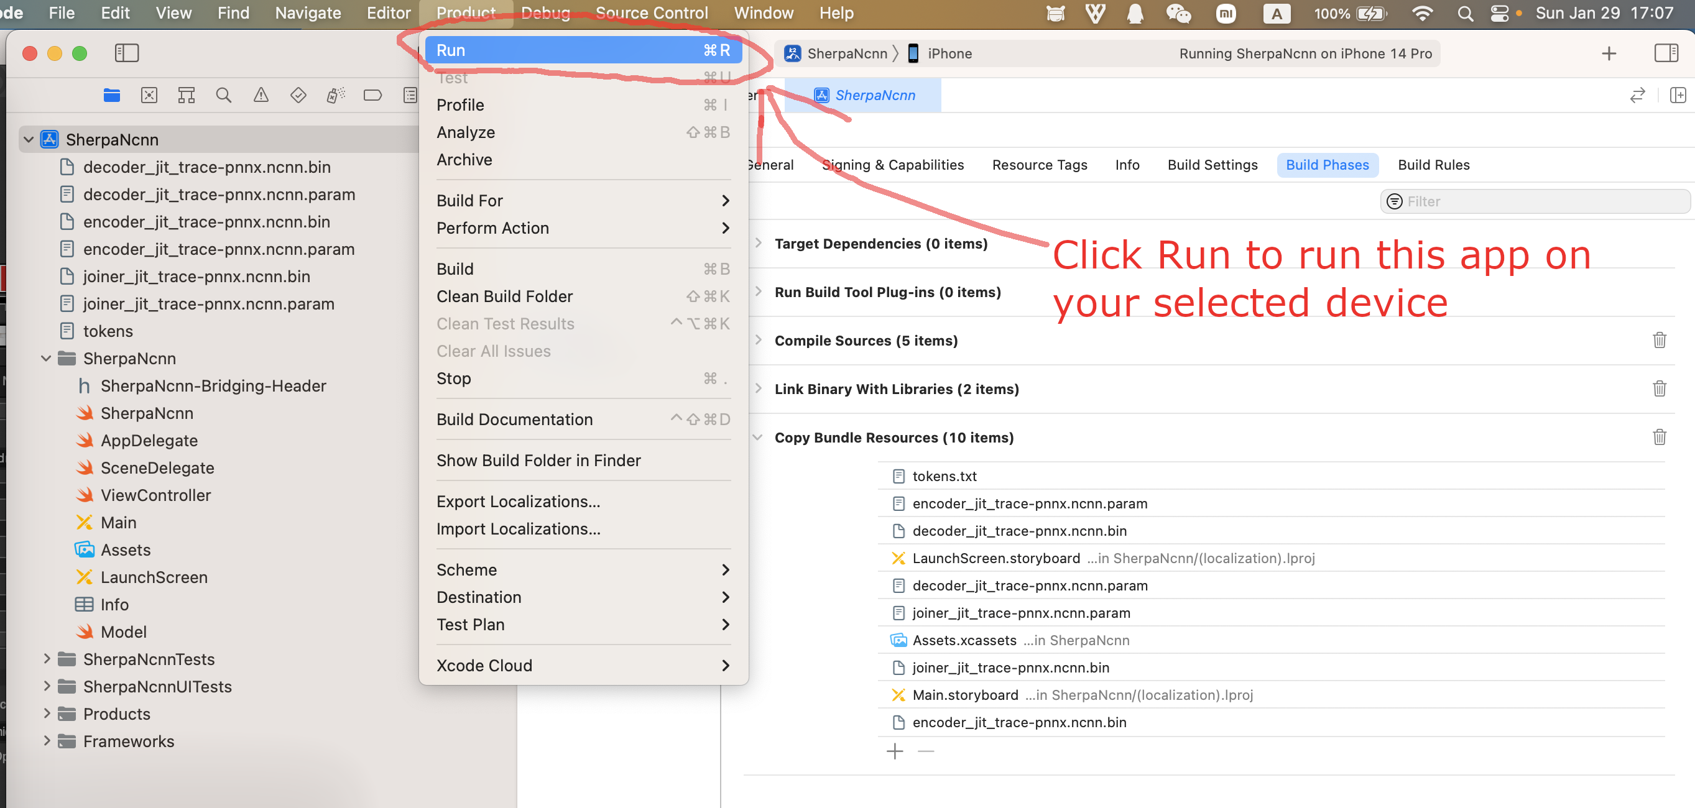This screenshot has width=1695, height=808.
Task: Open the Debug navigator spray icon
Action: tap(336, 96)
